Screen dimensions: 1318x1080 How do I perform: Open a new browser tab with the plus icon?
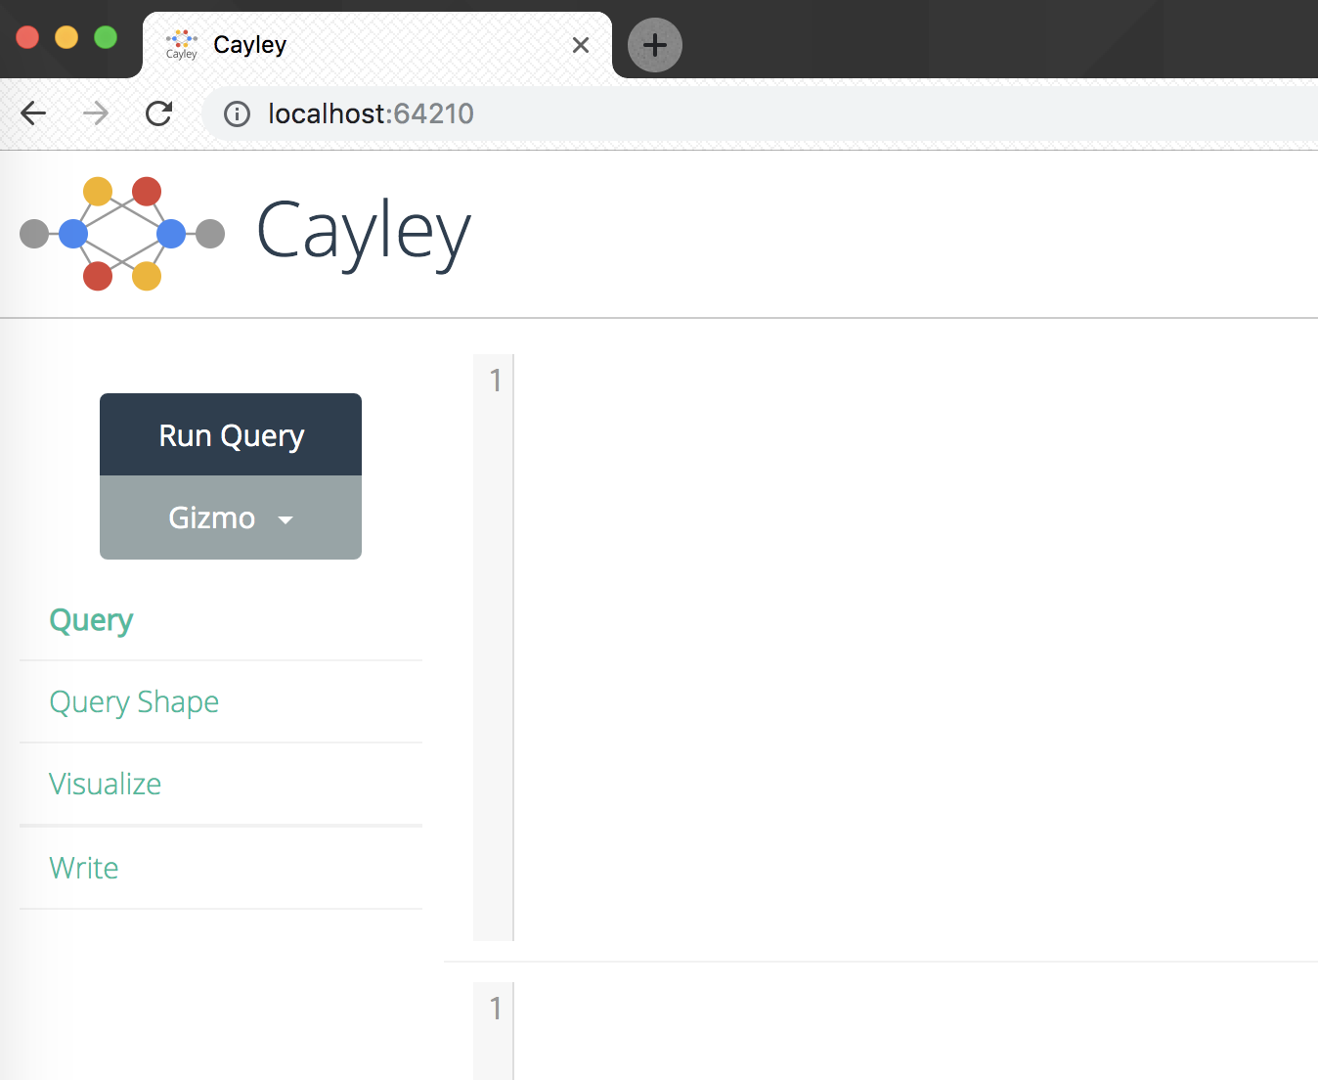click(653, 45)
